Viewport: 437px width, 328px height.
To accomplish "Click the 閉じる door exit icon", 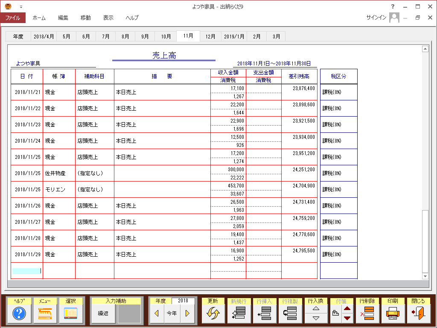I will pos(418,313).
